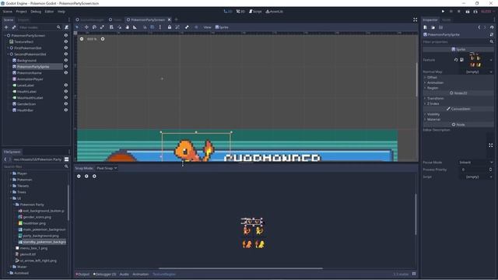Screen dimensions: 498x280
Task: Instance a child scene link icon
Action: [14, 27]
